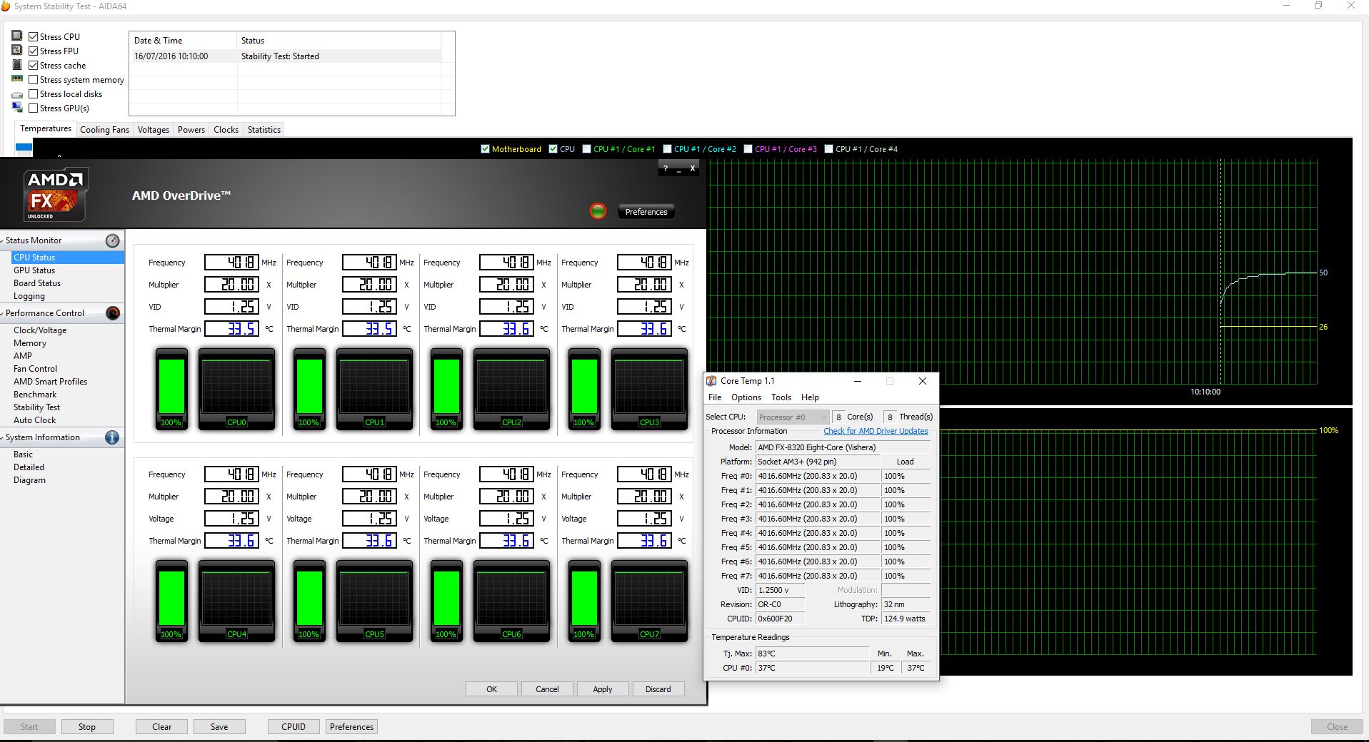Click OverDrive Preferences button

[x=646, y=212]
